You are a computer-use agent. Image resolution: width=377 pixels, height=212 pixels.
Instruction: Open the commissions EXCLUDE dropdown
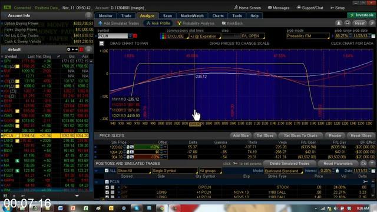point(177,36)
